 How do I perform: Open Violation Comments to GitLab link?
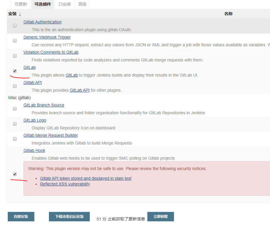[x=51, y=53]
